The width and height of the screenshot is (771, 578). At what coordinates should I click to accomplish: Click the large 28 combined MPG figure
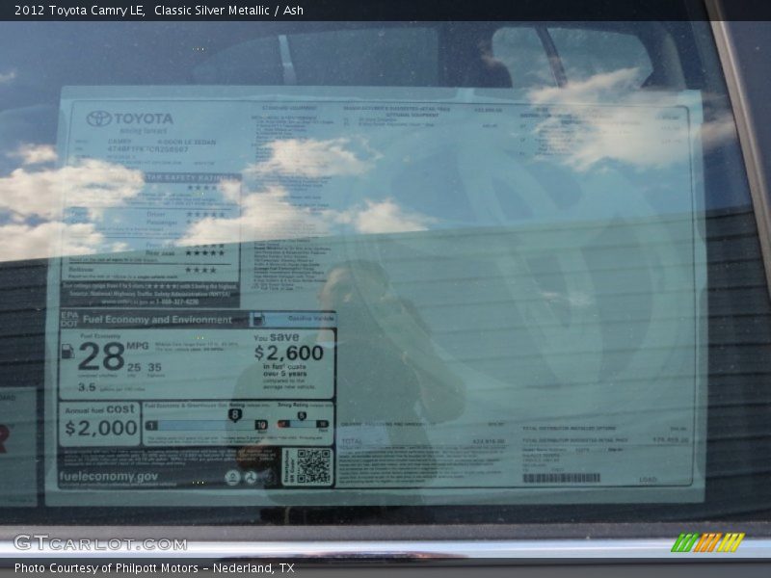[x=101, y=356]
